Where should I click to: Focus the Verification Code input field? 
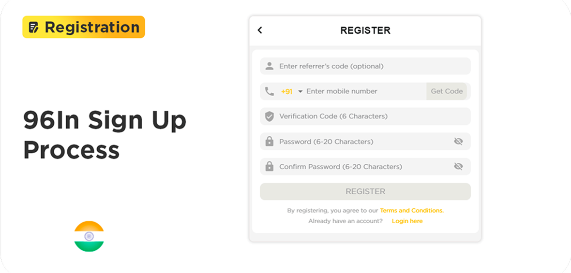(x=365, y=116)
